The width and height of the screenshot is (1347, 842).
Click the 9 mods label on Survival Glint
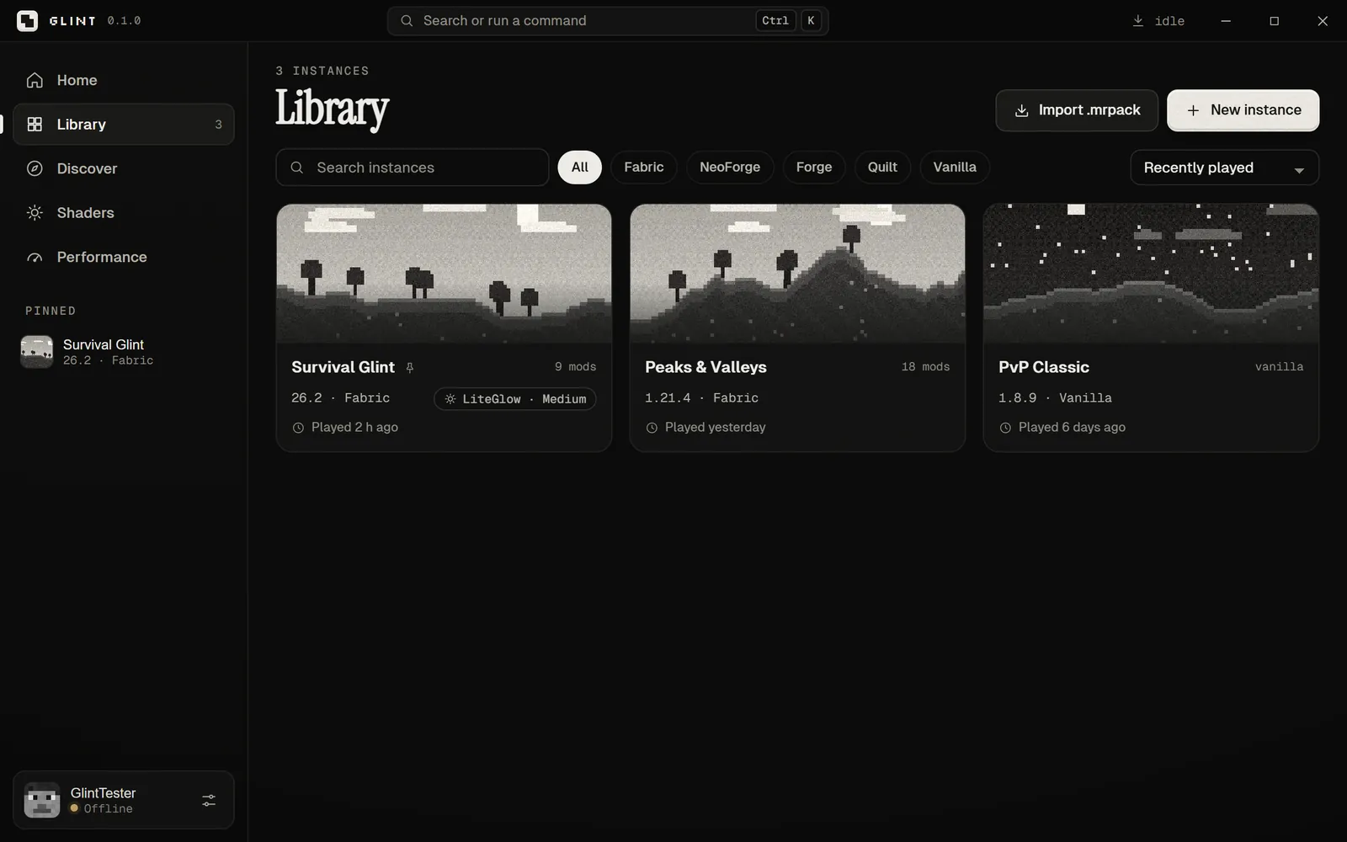coord(575,367)
